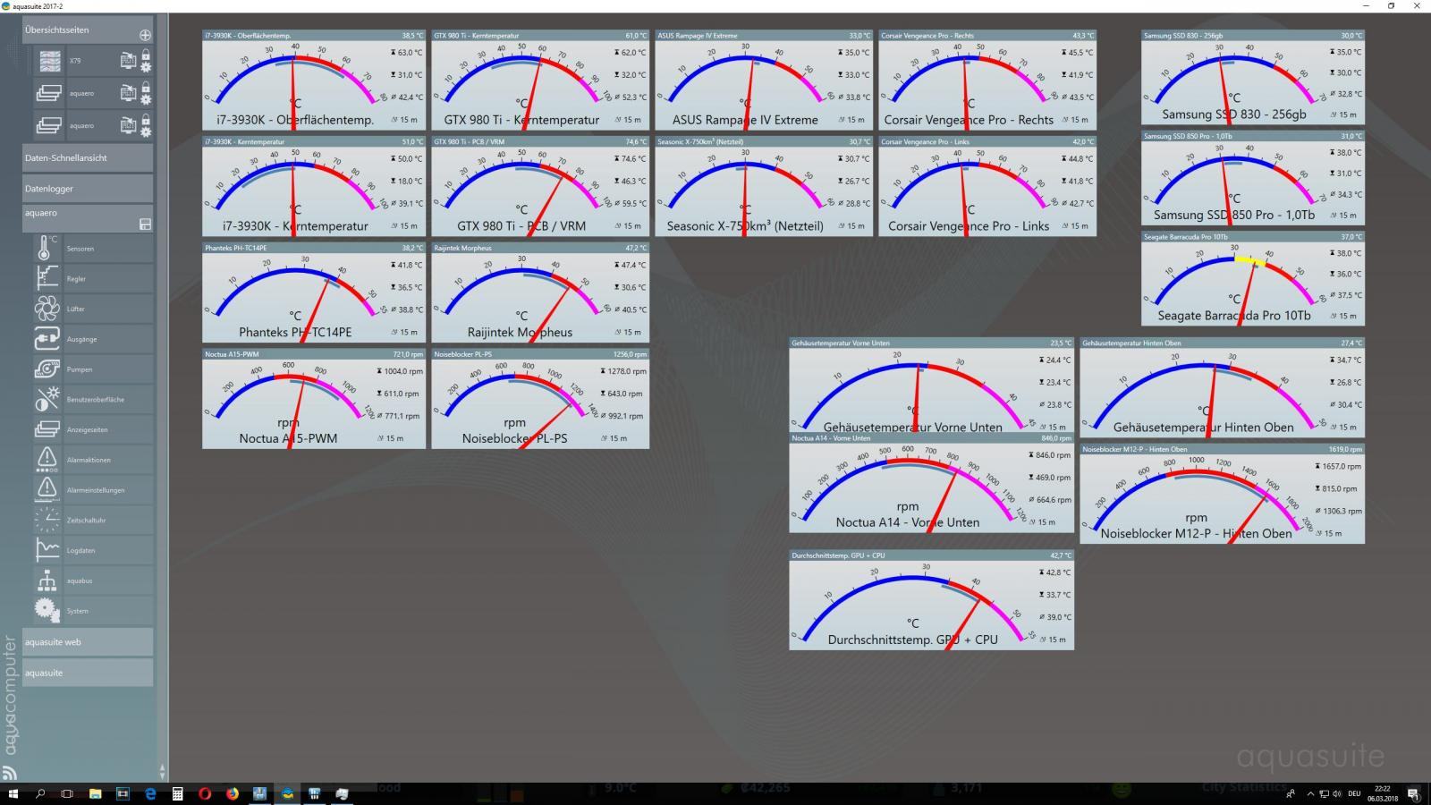
Task: Switch the X79 page to desktop mode
Action: coord(128,61)
